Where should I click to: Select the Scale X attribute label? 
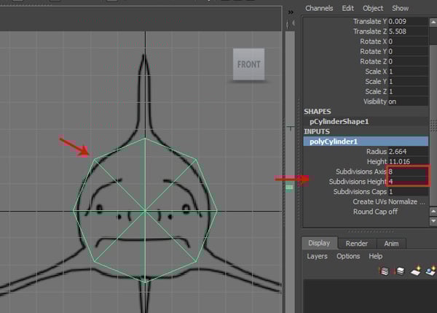(376, 72)
